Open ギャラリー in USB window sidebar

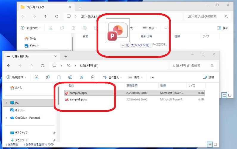pyautogui.click(x=18, y=110)
